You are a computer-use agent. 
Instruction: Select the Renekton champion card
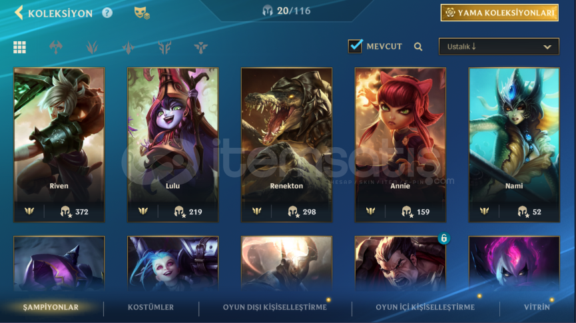coord(286,145)
